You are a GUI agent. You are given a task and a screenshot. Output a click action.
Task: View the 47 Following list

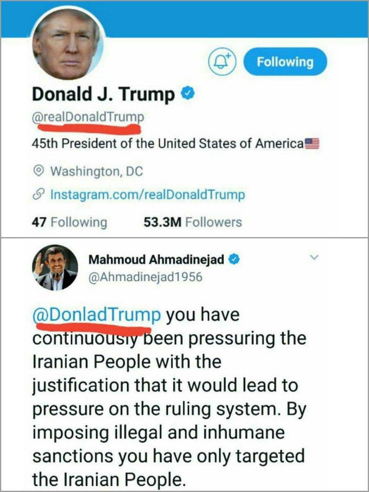[69, 222]
